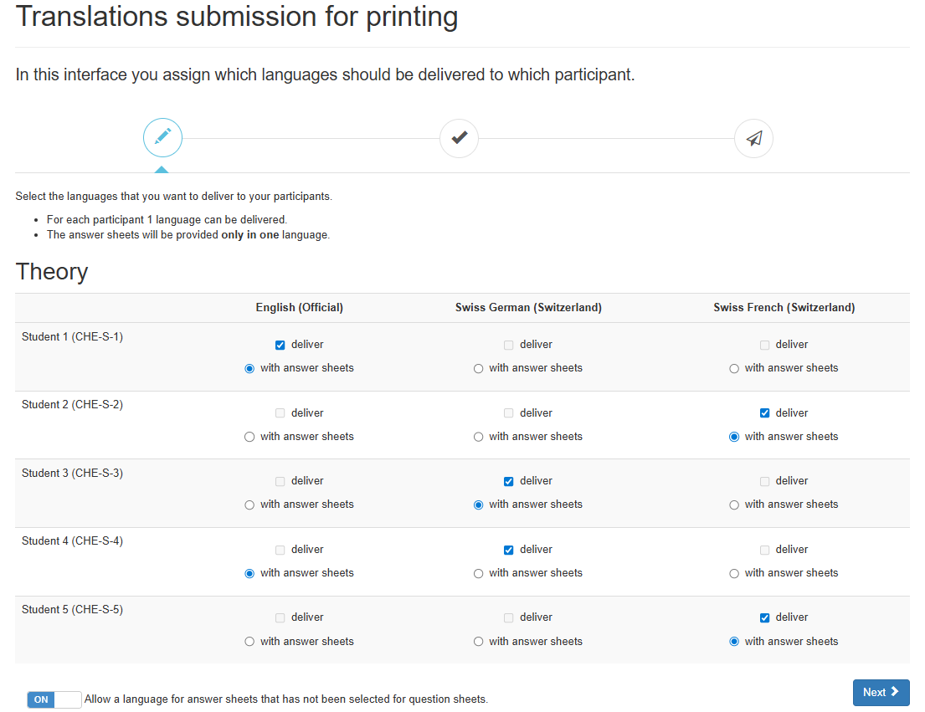
Task: Select English answer sheets for Student 2
Action: (249, 437)
